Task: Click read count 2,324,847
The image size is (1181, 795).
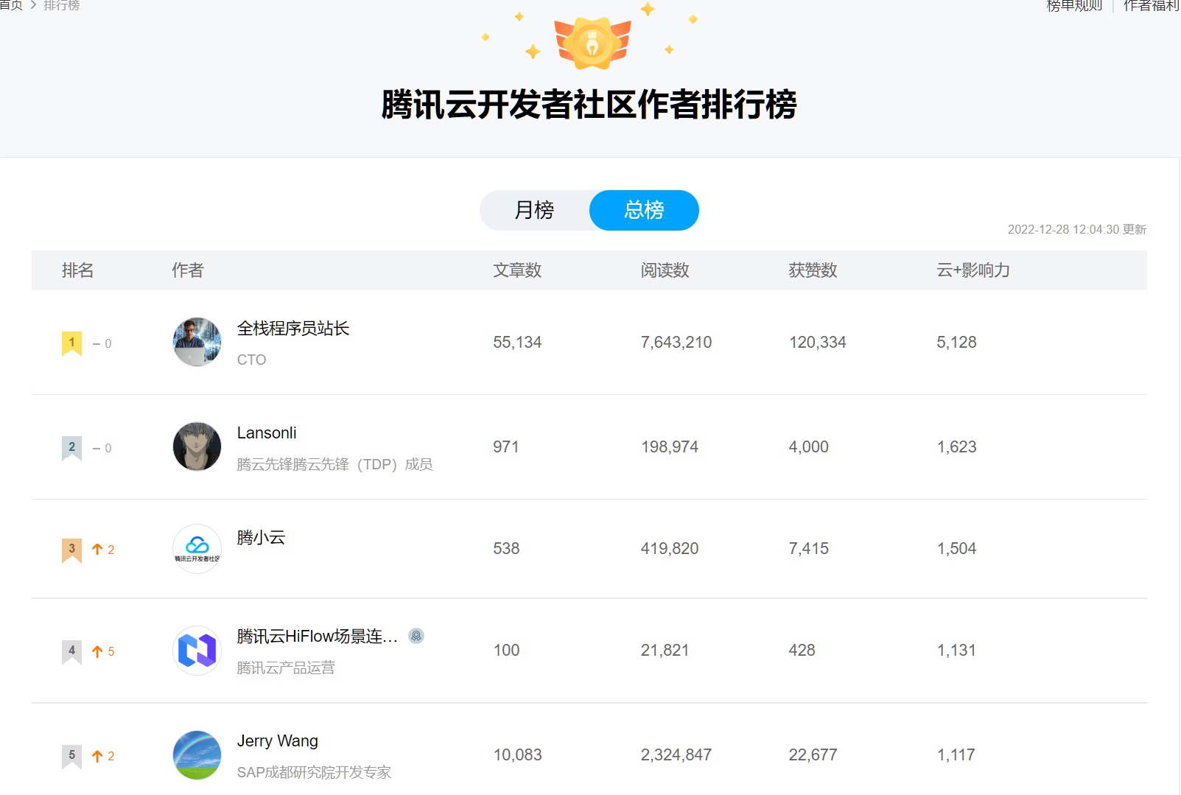Action: click(x=676, y=755)
